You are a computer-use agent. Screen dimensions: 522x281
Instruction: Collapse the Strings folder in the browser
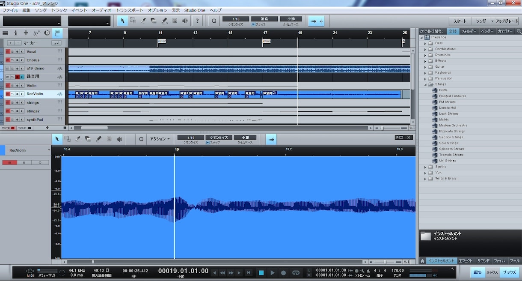point(425,84)
